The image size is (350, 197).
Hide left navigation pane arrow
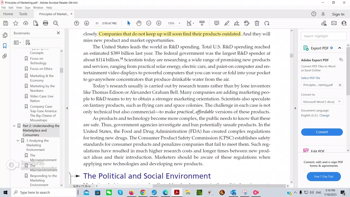(x=67, y=108)
